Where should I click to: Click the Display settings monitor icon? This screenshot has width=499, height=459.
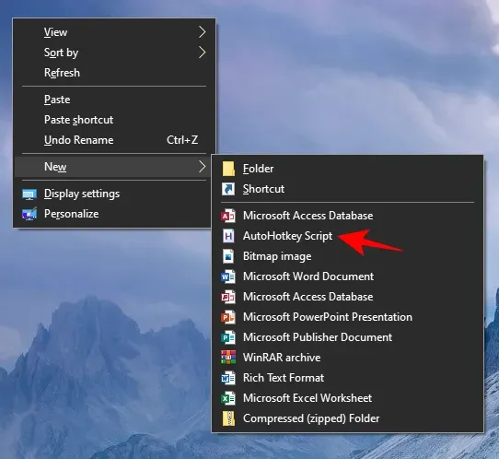click(29, 194)
